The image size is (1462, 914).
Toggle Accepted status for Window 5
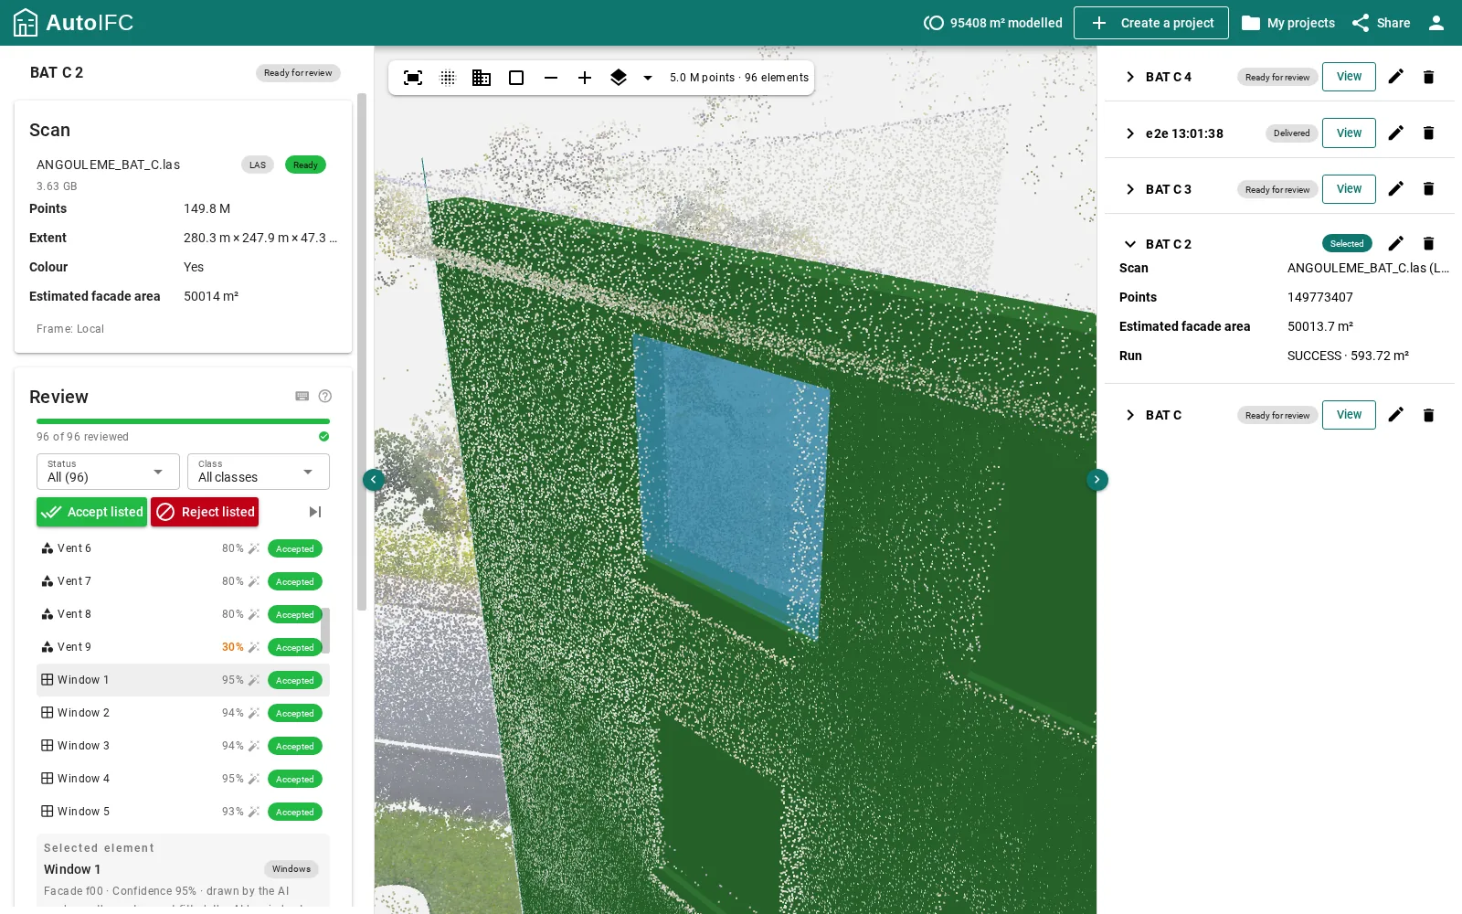pyautogui.click(x=294, y=813)
